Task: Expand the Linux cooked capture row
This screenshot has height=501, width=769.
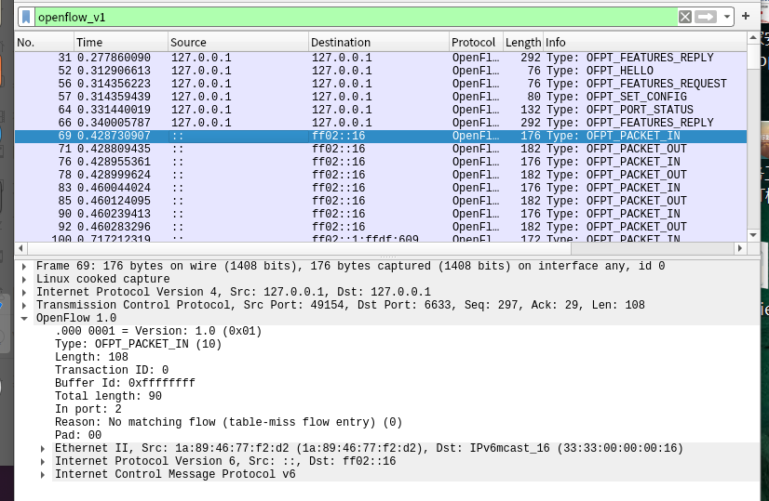Action: (x=24, y=280)
